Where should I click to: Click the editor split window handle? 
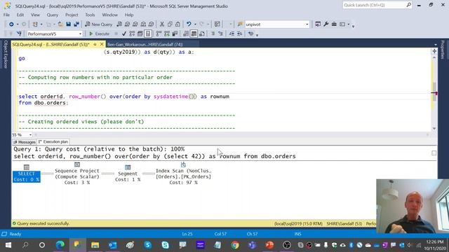[434, 51]
